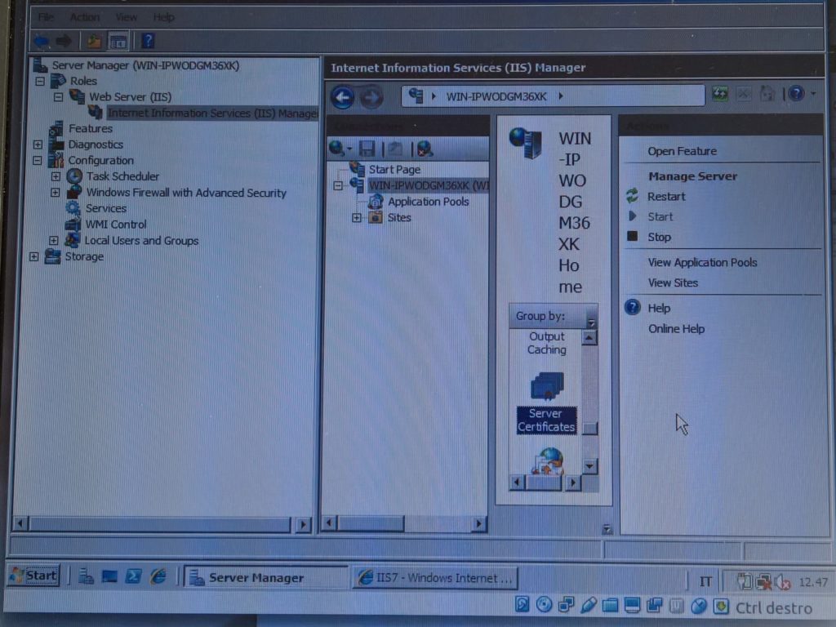Viewport: 836px width, 627px height.
Task: Open Internet Explorer from quick launch
Action: (x=158, y=576)
